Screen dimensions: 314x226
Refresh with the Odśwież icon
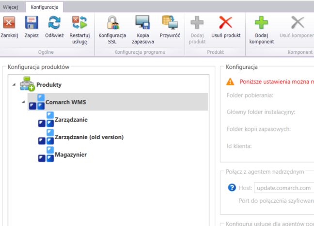(54, 22)
